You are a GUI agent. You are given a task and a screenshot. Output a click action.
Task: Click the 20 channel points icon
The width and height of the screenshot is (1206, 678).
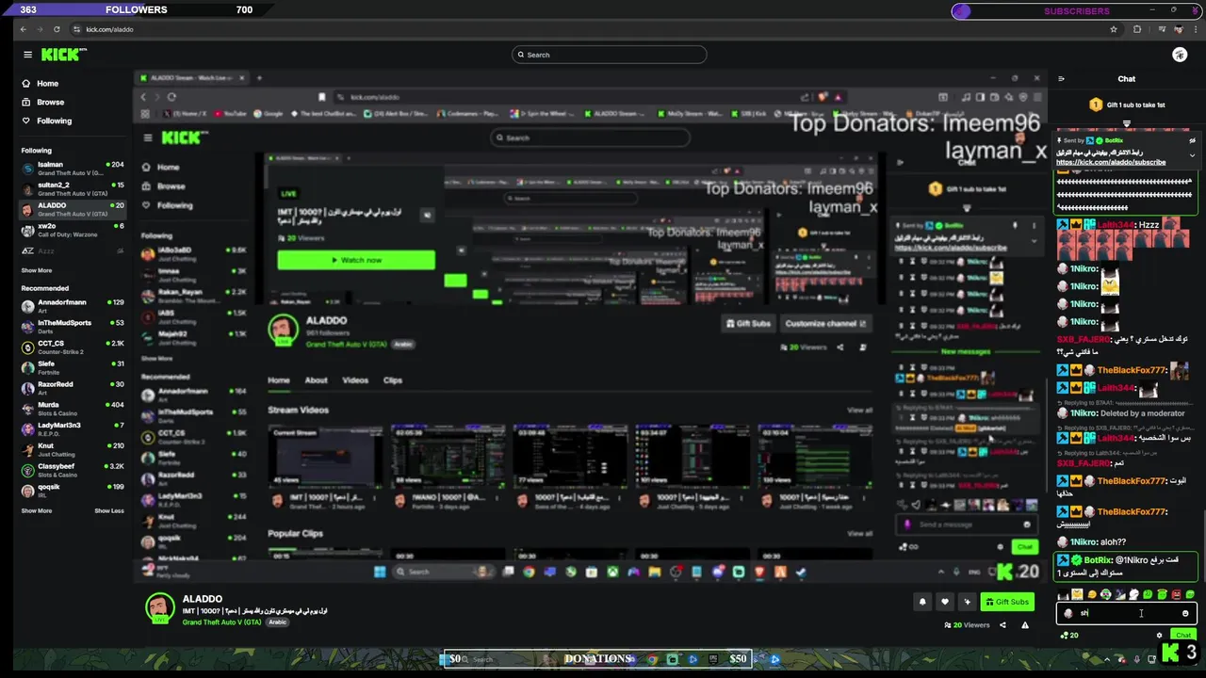(x=1069, y=635)
